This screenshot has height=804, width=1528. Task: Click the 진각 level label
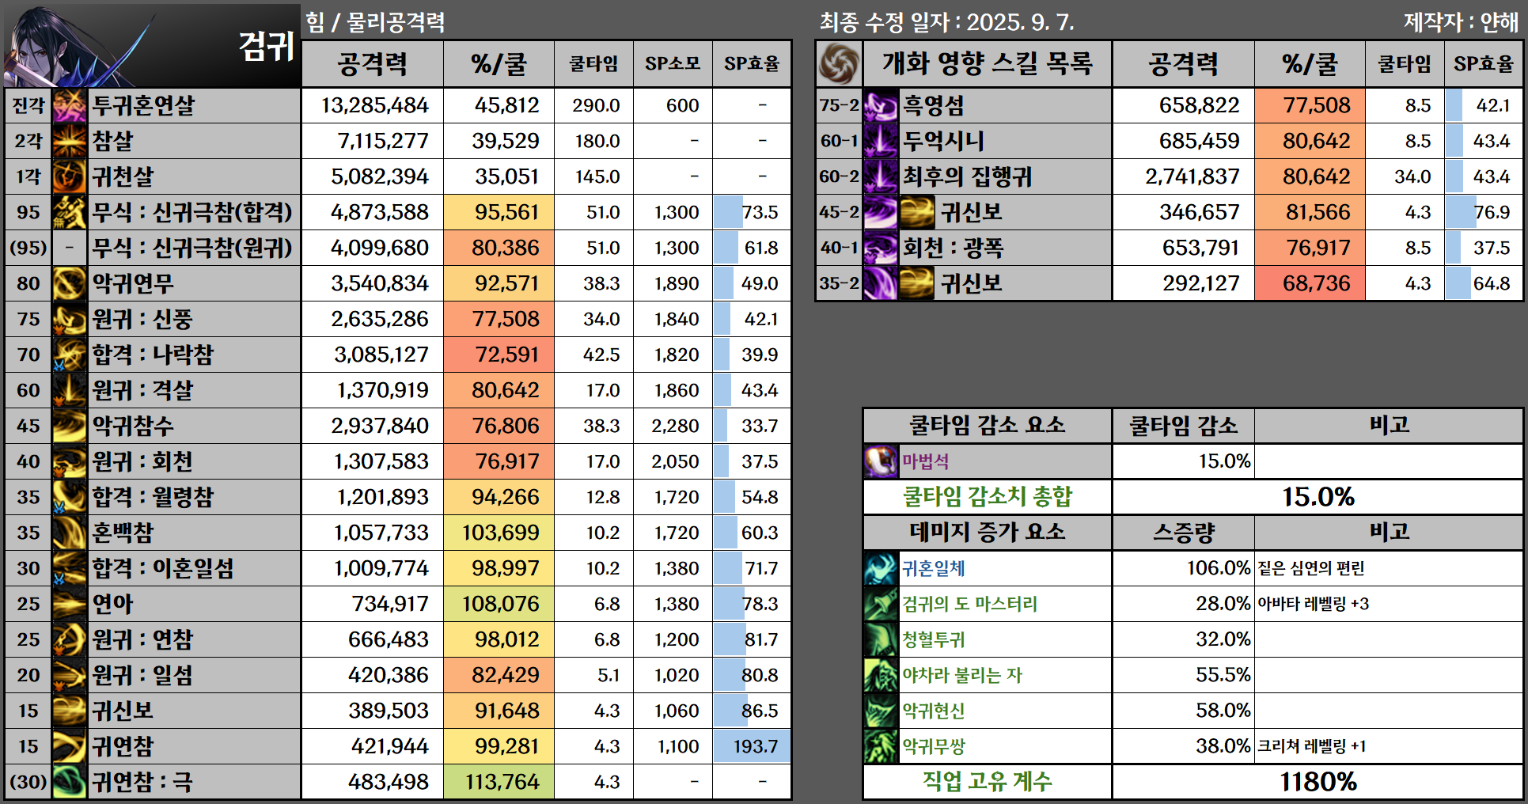click(x=28, y=105)
